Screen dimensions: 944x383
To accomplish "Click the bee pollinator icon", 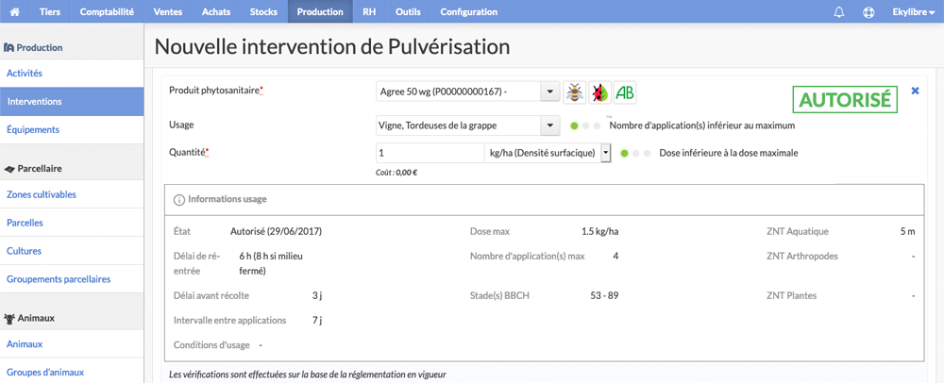I will pyautogui.click(x=575, y=92).
